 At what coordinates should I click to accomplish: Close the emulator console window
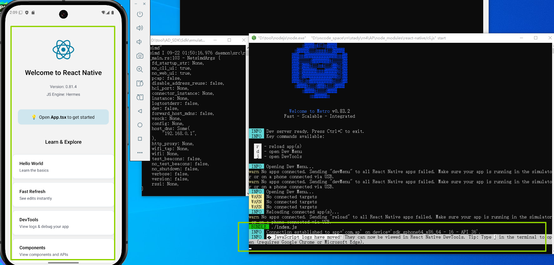(x=244, y=40)
